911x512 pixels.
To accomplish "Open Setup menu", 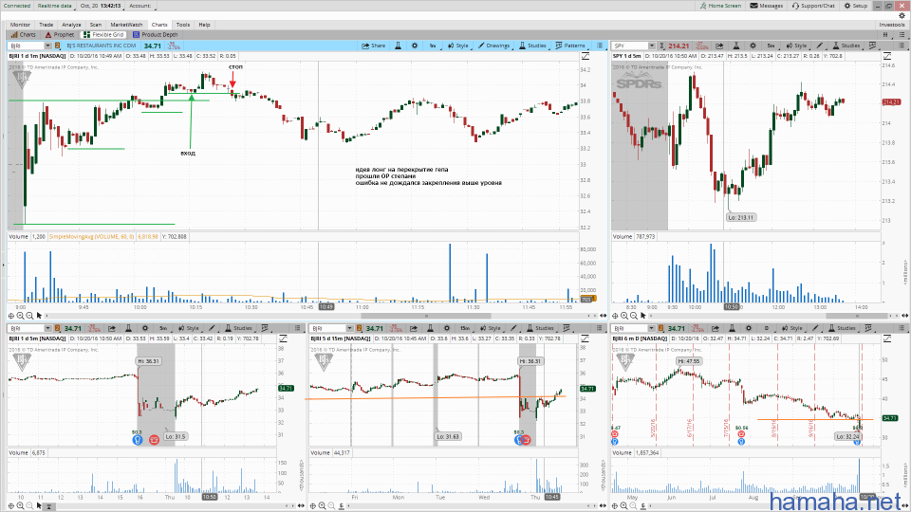I will (856, 6).
